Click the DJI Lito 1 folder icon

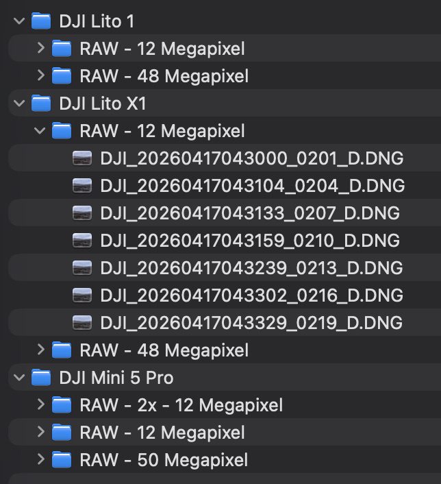coord(42,21)
